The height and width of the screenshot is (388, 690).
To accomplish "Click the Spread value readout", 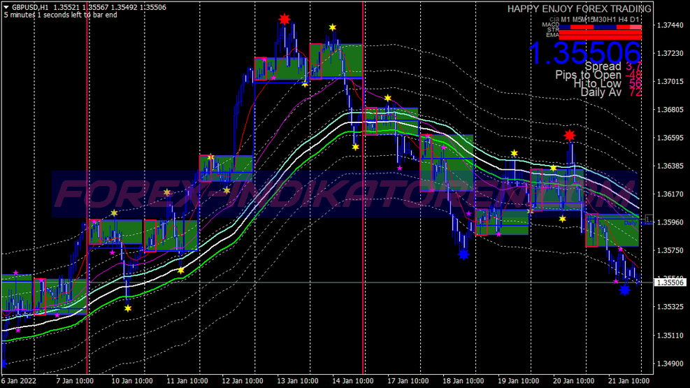I will (x=634, y=66).
